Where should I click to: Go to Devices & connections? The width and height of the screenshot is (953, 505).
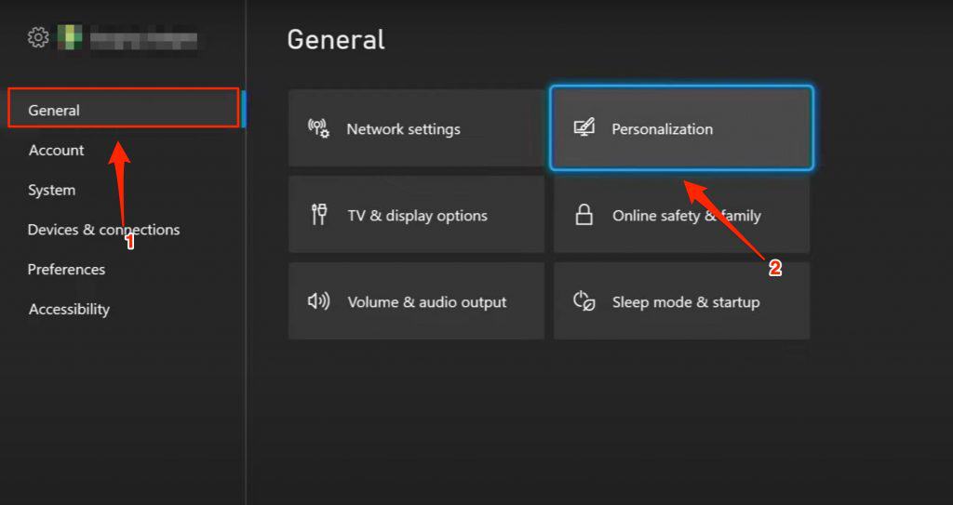pos(104,230)
